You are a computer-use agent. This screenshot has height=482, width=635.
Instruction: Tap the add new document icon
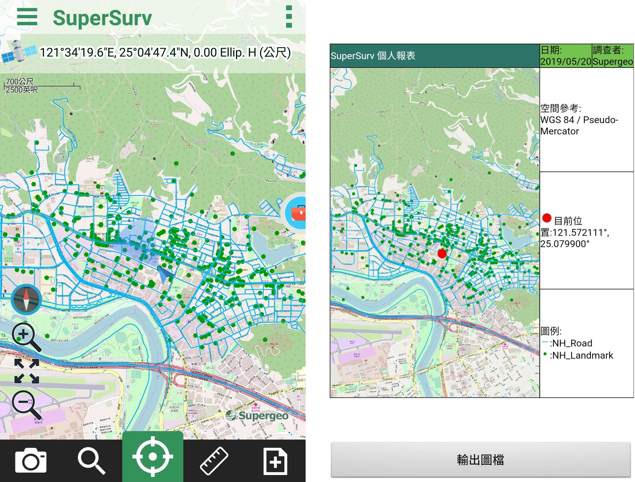(x=275, y=461)
